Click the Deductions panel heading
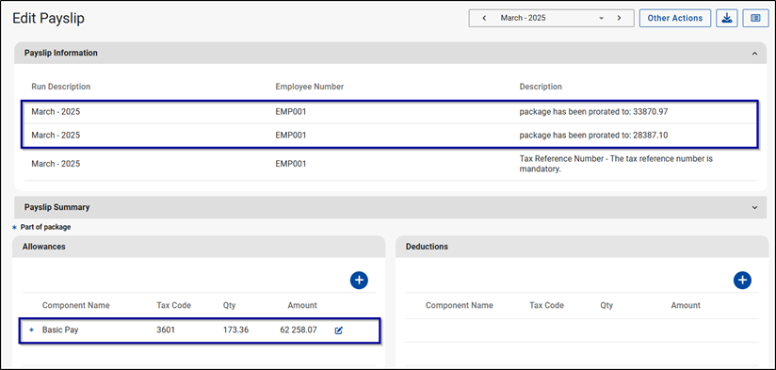 pyautogui.click(x=427, y=247)
